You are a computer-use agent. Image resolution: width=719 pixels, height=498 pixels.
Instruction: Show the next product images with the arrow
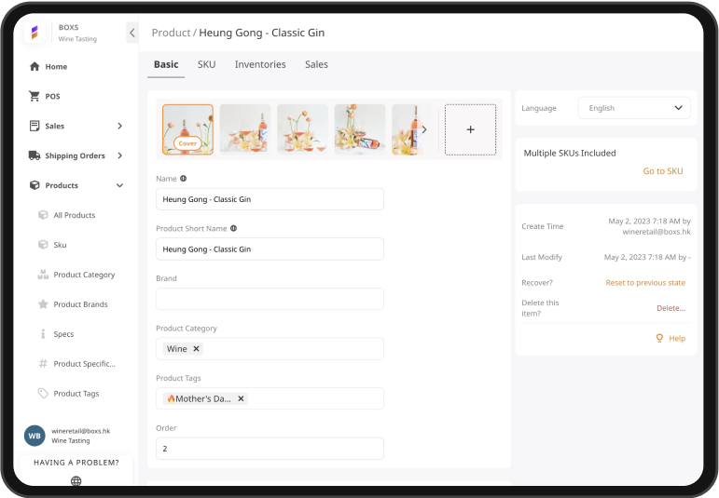tap(424, 129)
